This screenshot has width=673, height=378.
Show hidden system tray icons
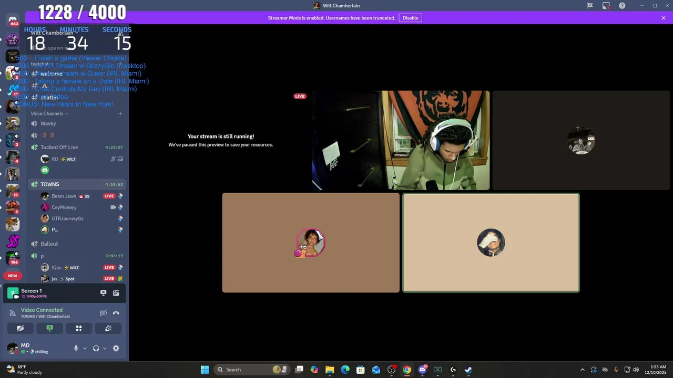(582, 370)
